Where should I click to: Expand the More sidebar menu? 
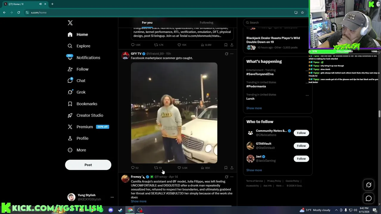(77, 150)
